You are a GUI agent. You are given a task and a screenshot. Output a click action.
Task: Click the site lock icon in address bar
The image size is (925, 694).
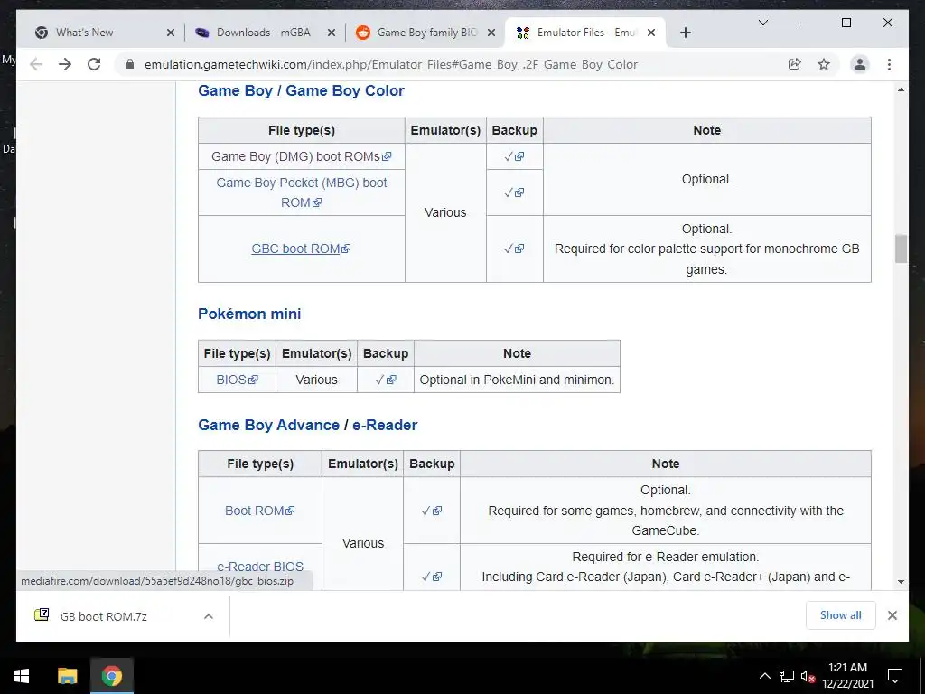point(130,64)
